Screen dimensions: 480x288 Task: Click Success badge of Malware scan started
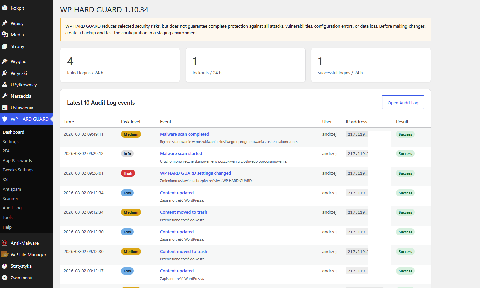405,154
